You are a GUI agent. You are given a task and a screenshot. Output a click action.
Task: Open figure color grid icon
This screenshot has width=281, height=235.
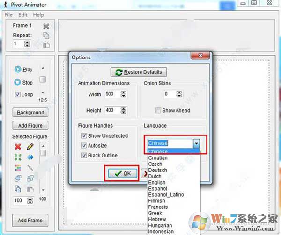click(18, 168)
